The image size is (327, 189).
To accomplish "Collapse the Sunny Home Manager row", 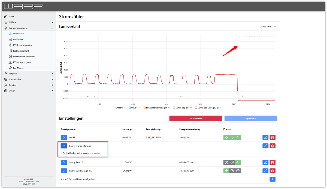I will coord(63,146).
